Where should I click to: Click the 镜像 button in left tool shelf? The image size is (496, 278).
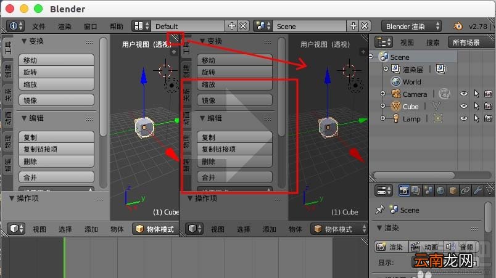[x=56, y=100]
